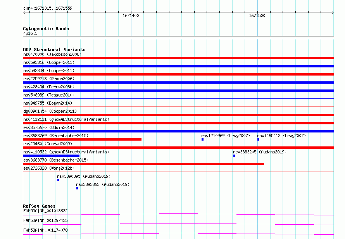Select the 4p16.3 band label
345x239 pixels.
(x=30, y=33)
